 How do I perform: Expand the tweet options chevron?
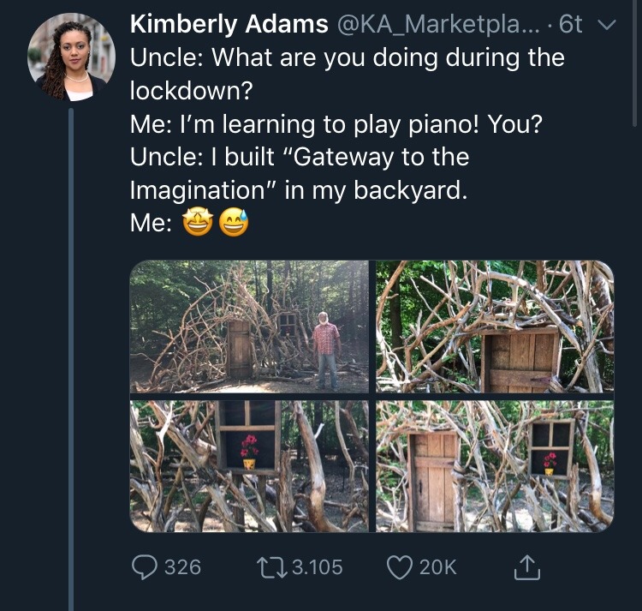[x=606, y=26]
